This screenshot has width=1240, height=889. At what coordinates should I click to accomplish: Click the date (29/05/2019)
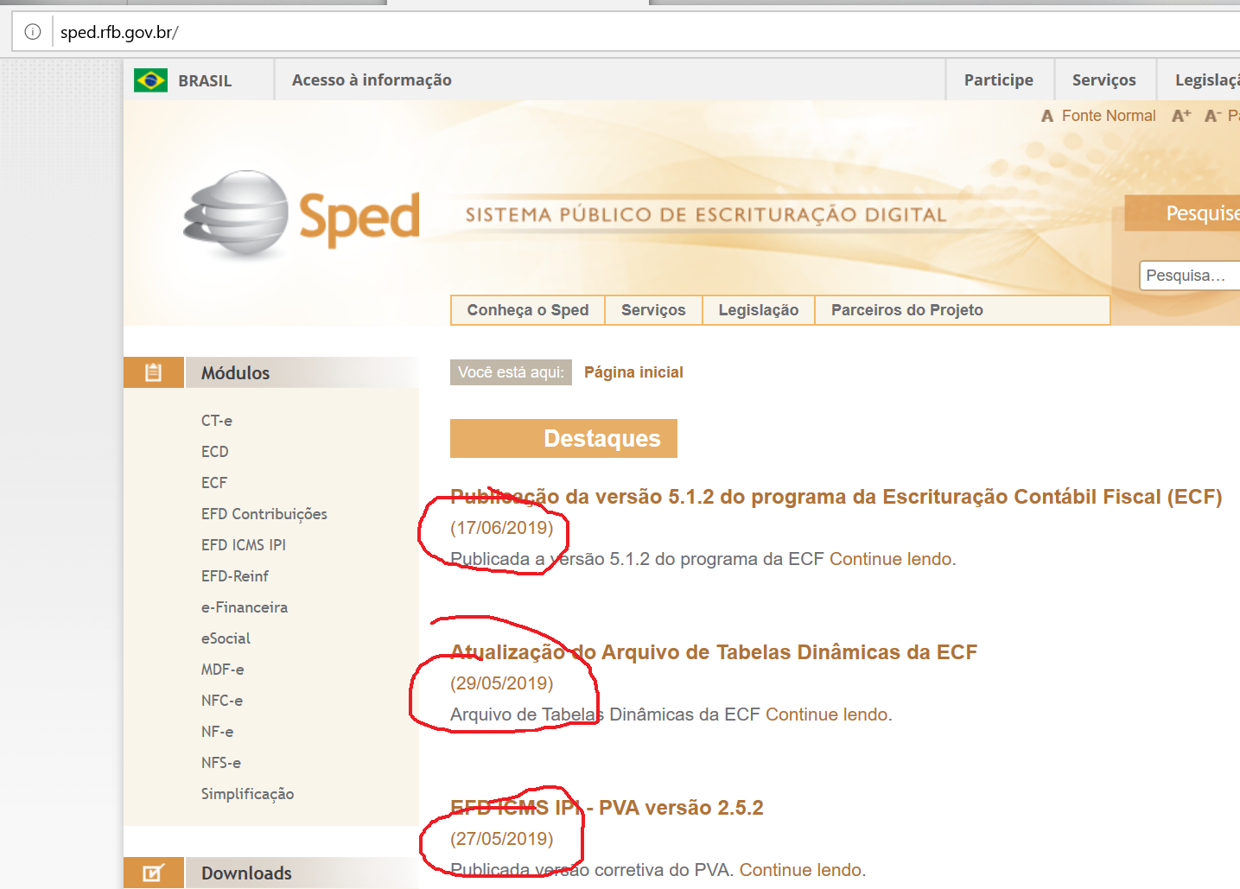(502, 683)
